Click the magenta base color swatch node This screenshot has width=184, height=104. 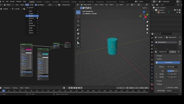29,49
